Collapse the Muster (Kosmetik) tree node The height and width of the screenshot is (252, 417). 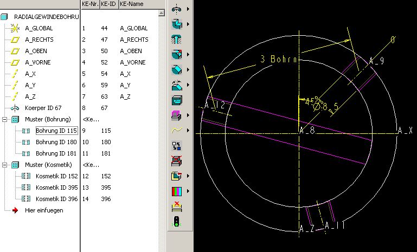[4, 165]
